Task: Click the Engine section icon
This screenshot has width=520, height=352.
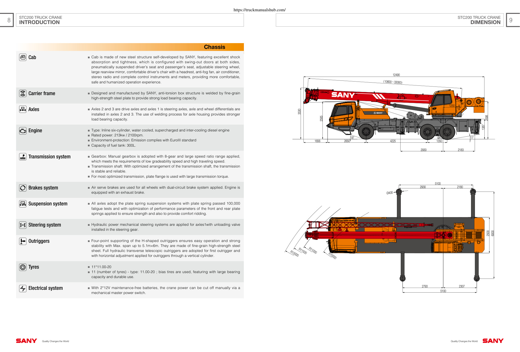Action: tap(23, 131)
